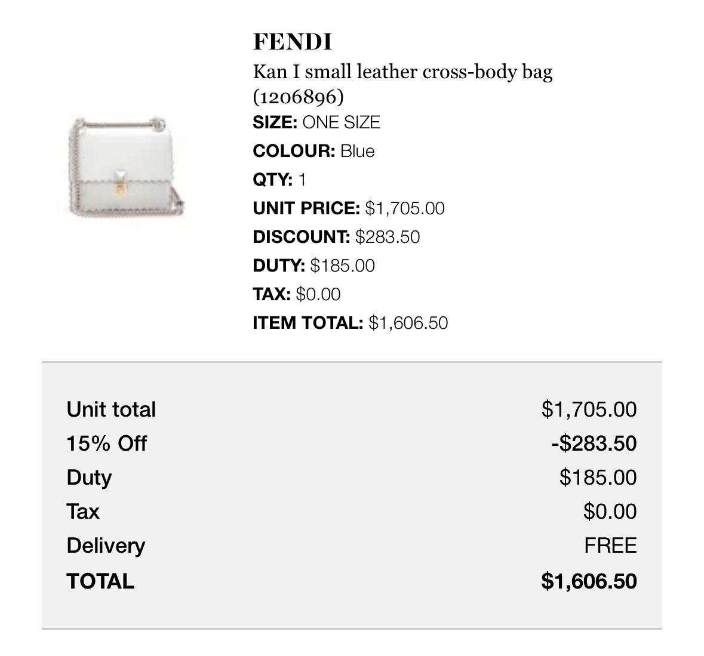This screenshot has width=704, height=656.
Task: Open the Kan I small leather cross-body bag title
Action: [402, 72]
